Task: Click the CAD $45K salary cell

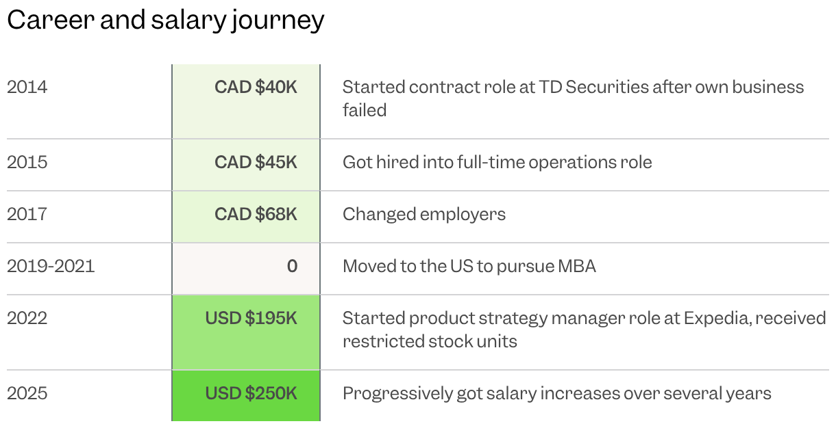Action: tap(246, 165)
